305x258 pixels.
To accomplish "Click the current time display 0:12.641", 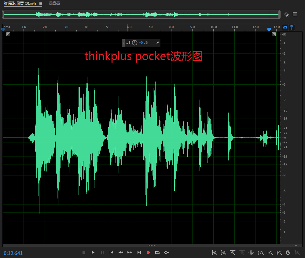I will coord(13,253).
